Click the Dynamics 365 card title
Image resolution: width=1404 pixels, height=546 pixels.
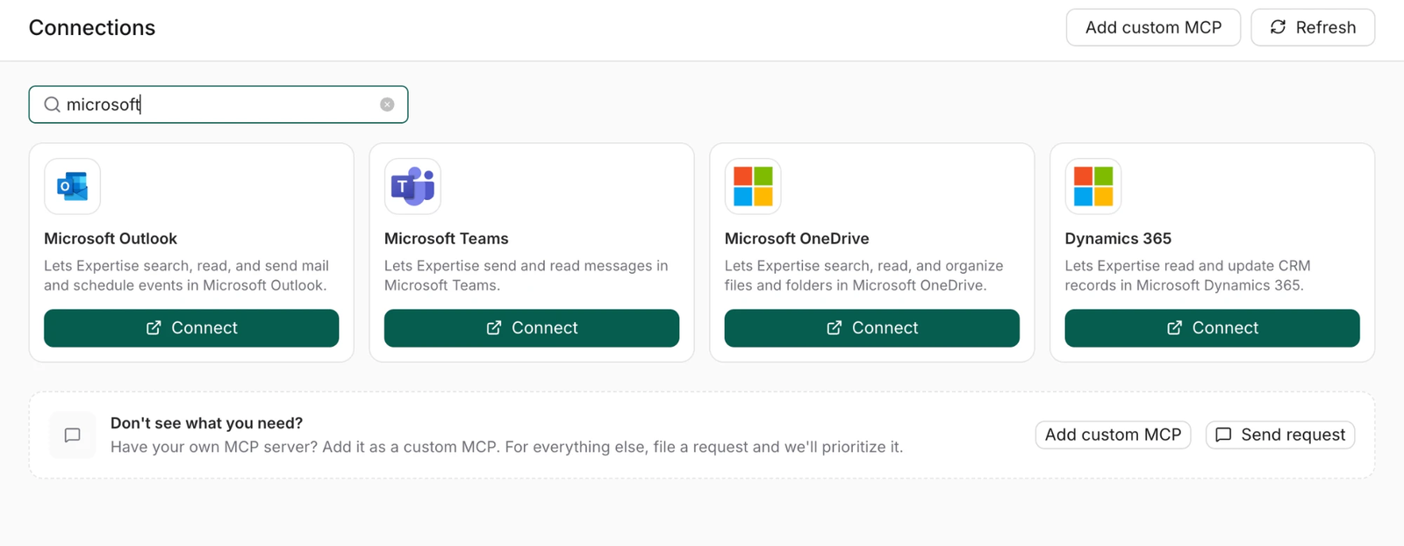coord(1118,239)
